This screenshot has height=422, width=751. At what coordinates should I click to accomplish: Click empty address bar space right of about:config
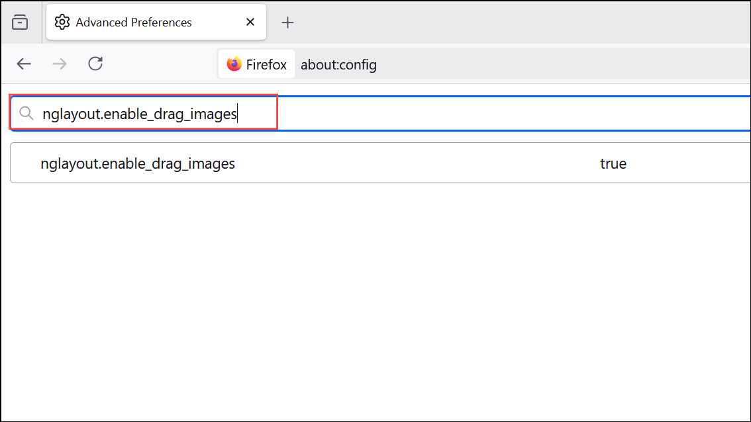tap(563, 65)
